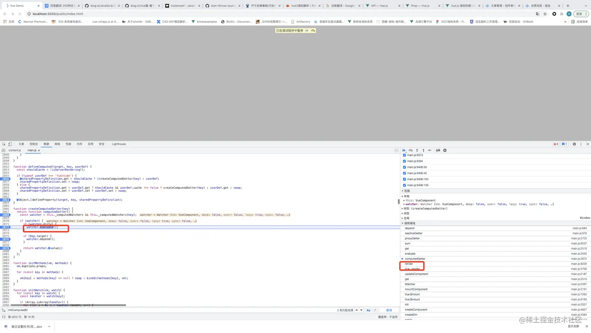Resume from the paused-in-debugger overlay
The width and height of the screenshot is (591, 333).
pyautogui.click(x=307, y=31)
